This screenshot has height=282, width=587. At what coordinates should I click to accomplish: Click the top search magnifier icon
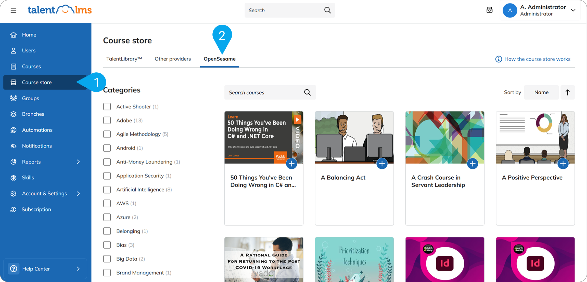327,10
